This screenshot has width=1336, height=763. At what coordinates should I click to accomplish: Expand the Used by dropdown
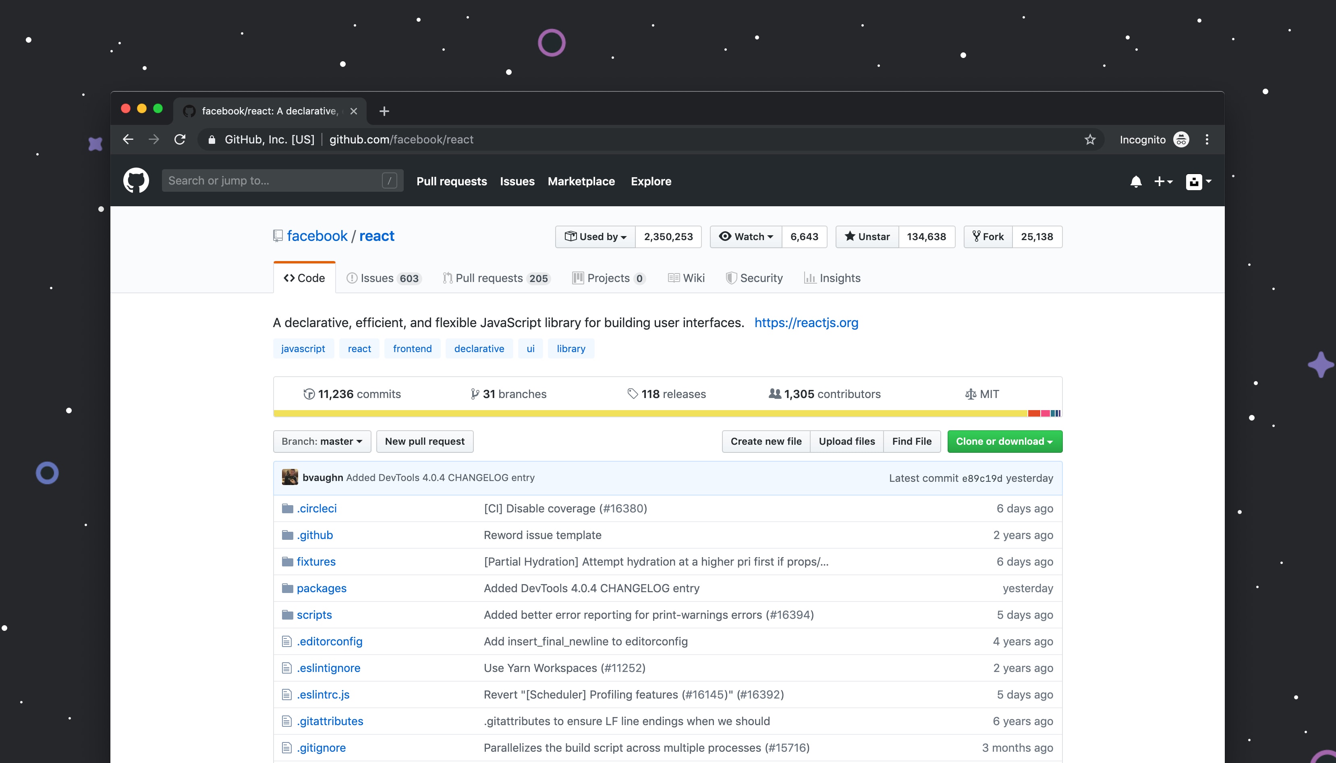tap(595, 236)
